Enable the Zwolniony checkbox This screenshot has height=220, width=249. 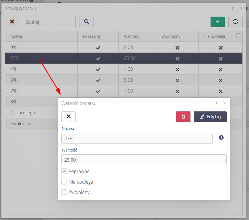tap(64, 192)
